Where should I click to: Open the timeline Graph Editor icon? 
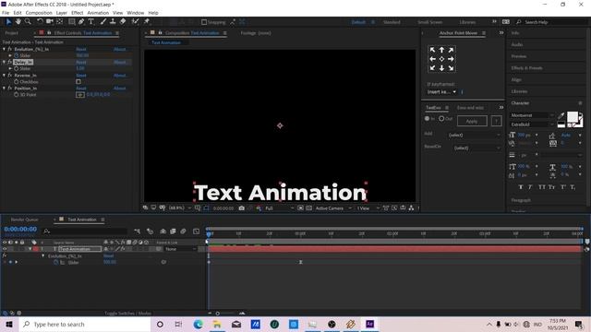coord(197,231)
